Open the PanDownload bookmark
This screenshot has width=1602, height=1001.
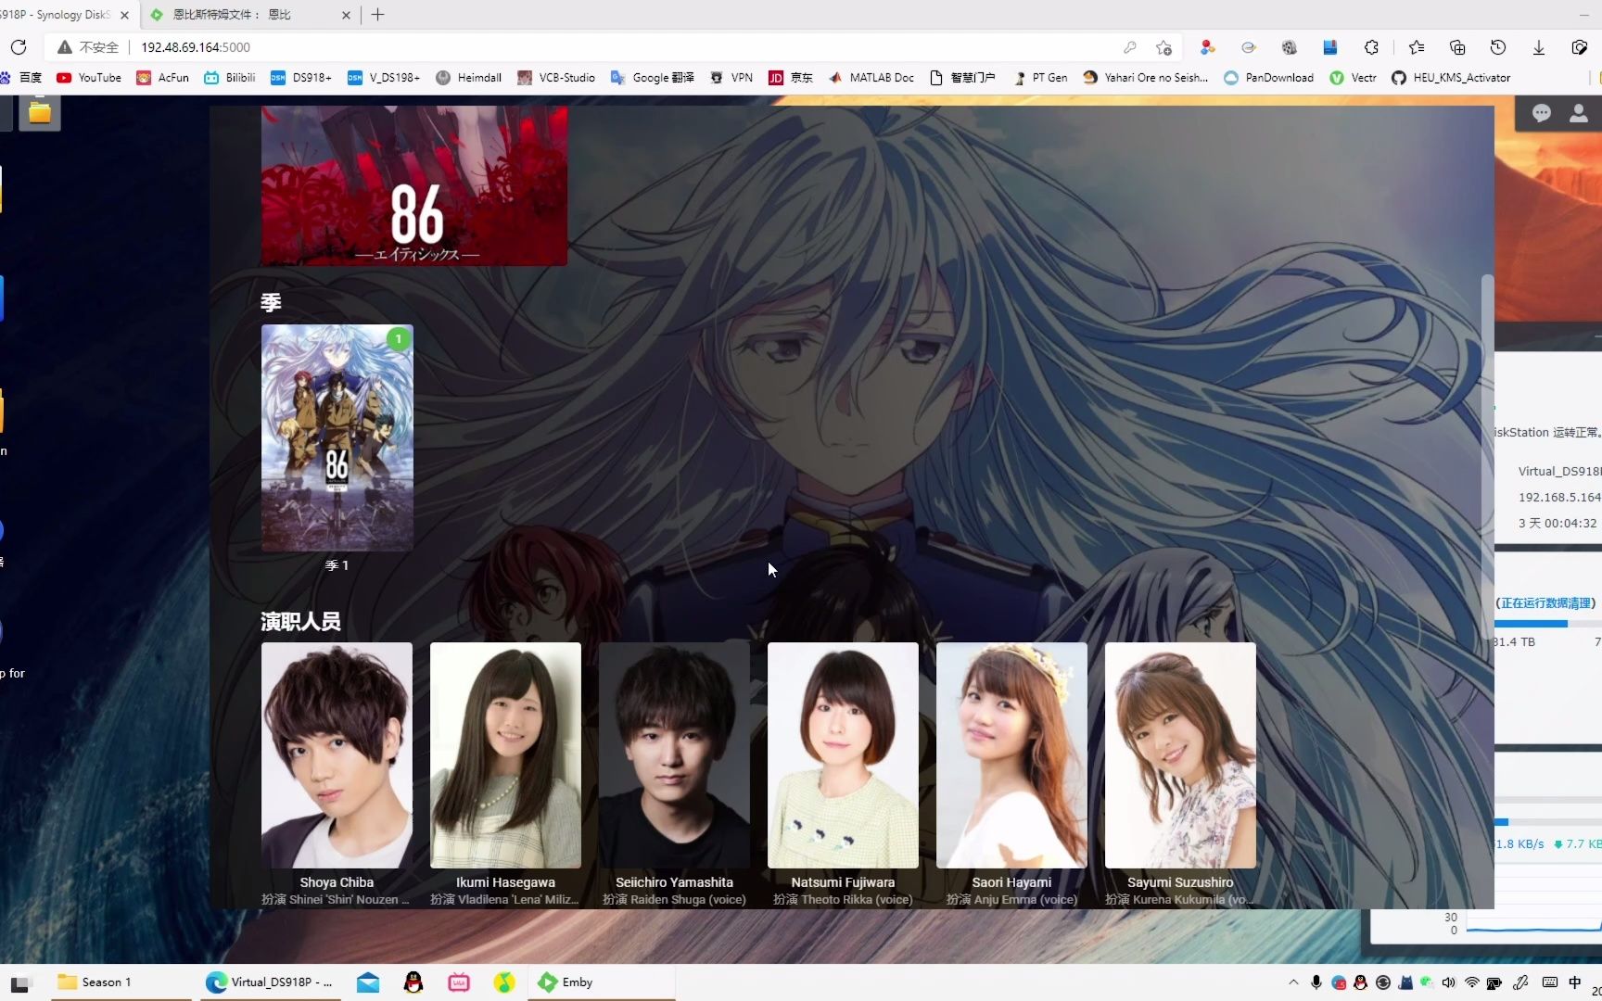1269,78
